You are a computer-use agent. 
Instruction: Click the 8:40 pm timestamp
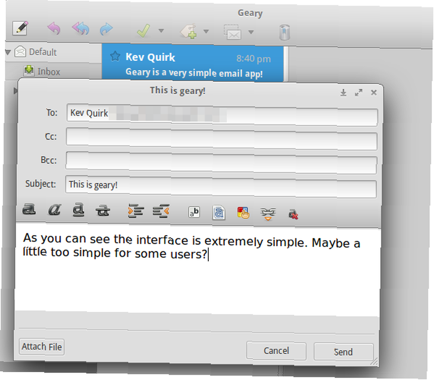[x=253, y=59]
